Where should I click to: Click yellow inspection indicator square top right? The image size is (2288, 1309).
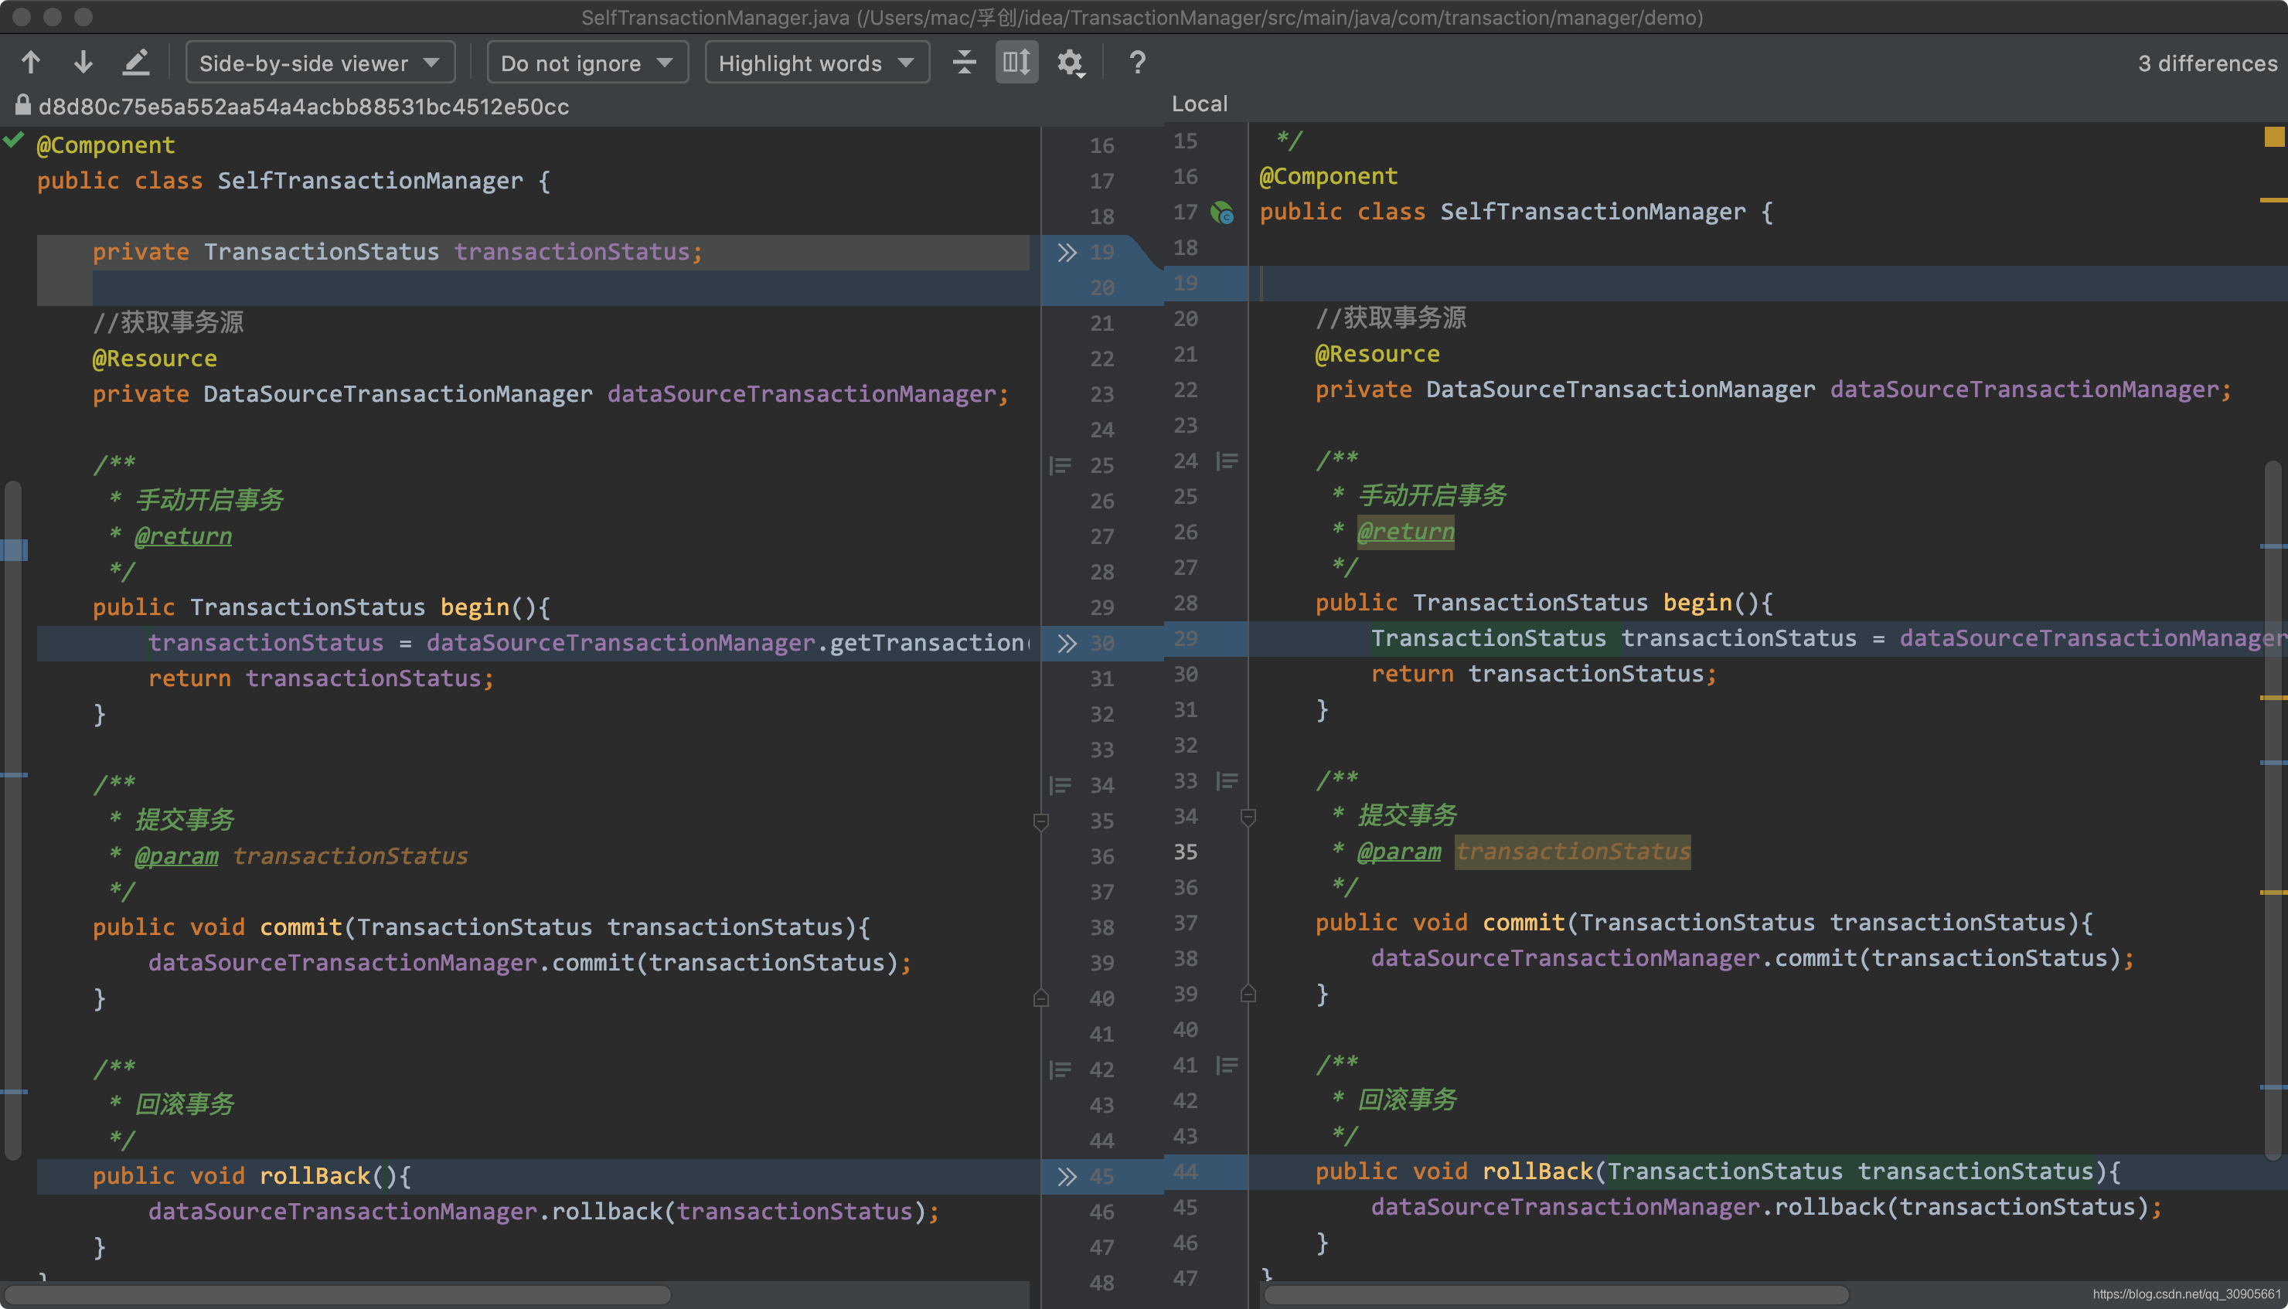(2273, 137)
